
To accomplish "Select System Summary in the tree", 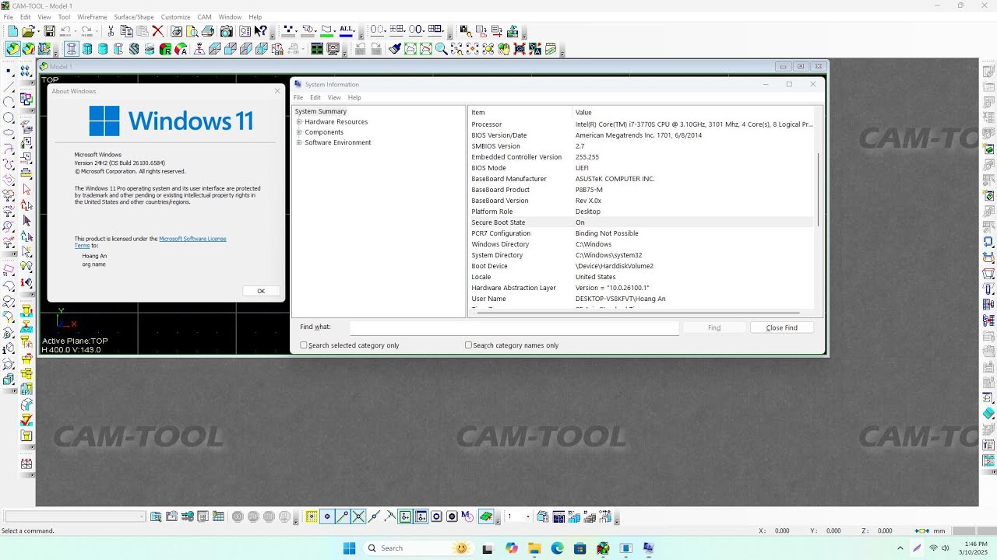I will coord(320,111).
